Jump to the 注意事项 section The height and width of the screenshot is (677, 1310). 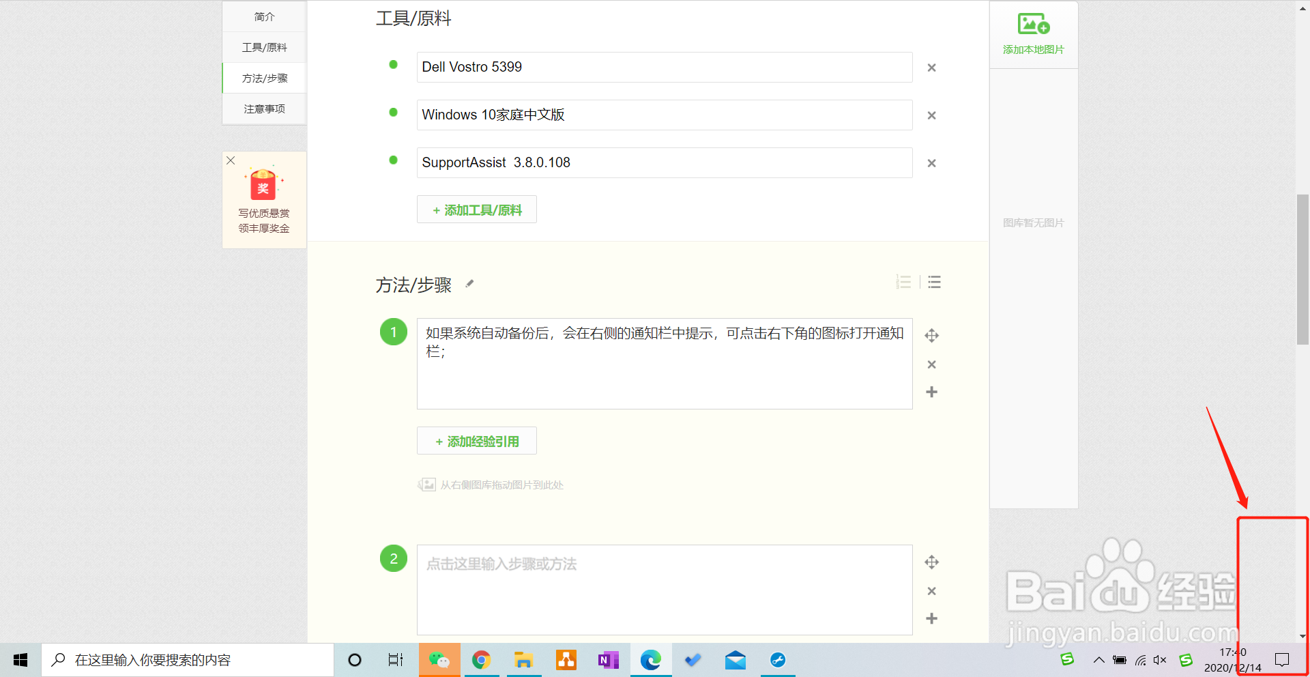(264, 109)
